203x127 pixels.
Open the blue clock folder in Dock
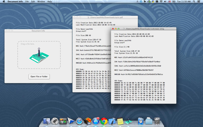coord(141,121)
